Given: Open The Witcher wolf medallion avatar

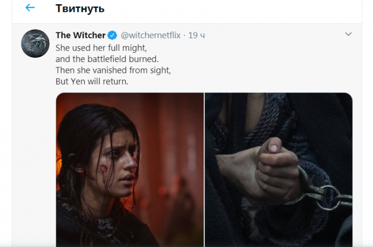Looking at the screenshot, I should pos(35,44).
